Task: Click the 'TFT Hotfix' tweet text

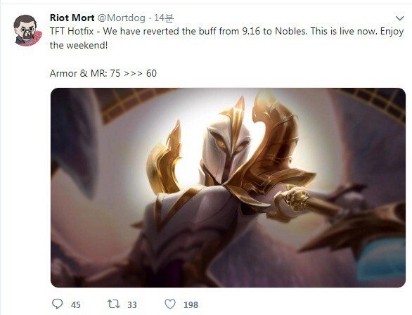Action: [x=72, y=31]
